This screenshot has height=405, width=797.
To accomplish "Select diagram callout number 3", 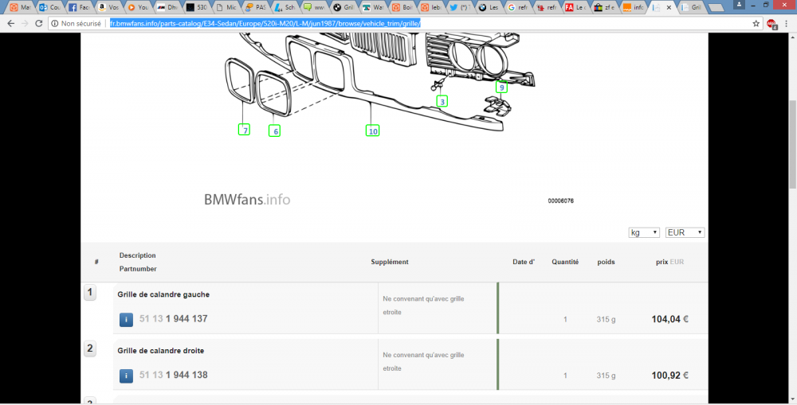I will pyautogui.click(x=442, y=101).
